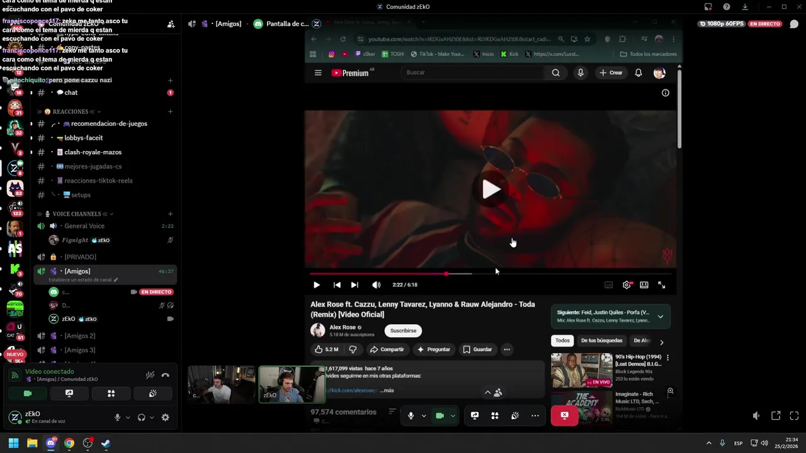
Task: Click screen share in the Video conectado panel
Action: coord(69,393)
